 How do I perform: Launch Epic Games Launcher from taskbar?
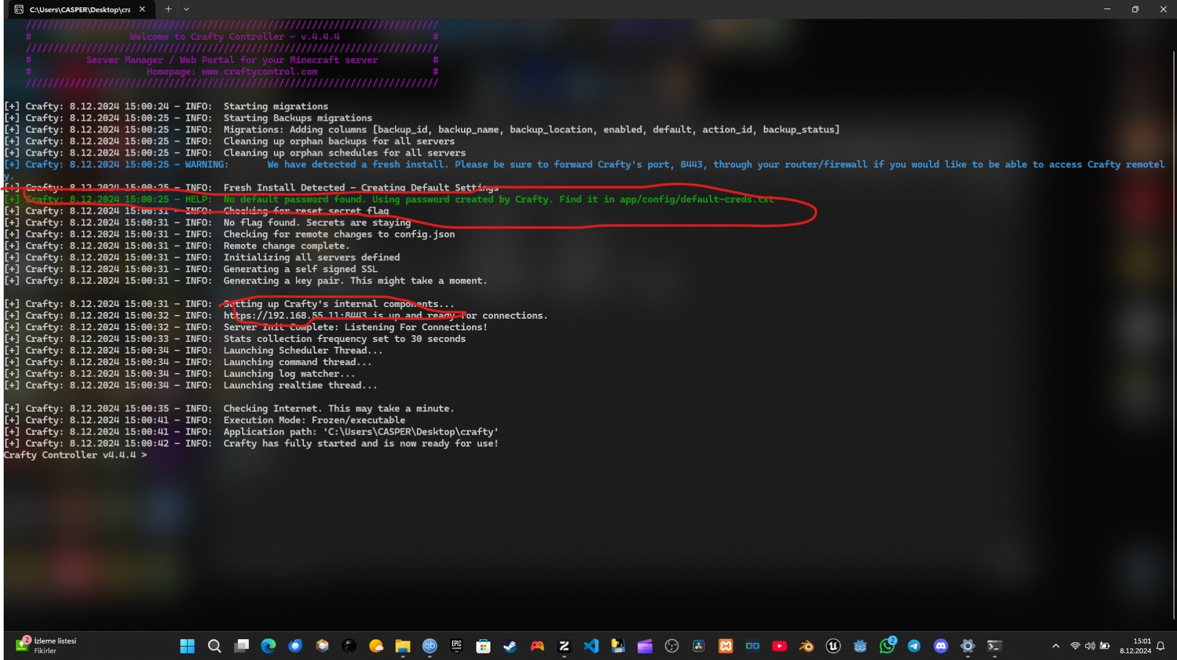[457, 646]
